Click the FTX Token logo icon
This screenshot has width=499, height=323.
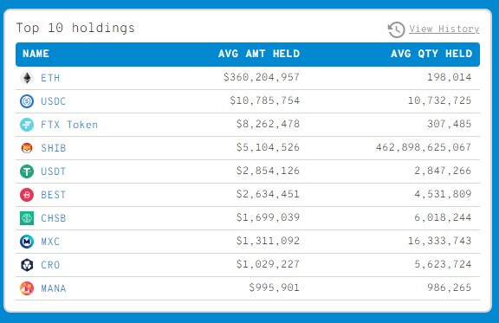click(x=27, y=125)
